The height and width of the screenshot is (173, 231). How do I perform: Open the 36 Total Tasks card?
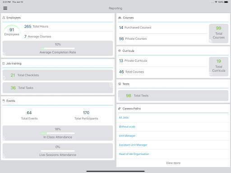coord(58,88)
